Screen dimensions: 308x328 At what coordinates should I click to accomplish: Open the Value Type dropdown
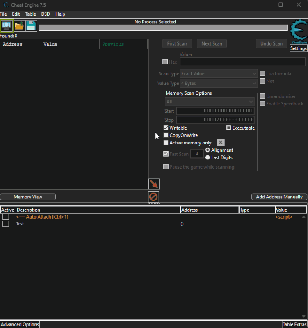(219, 84)
